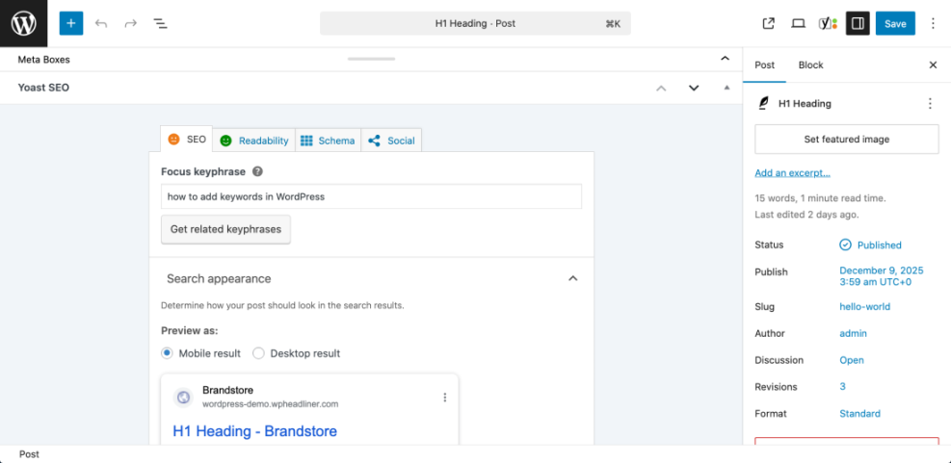Click the Focus keyphrase input field
Screen dimensions: 951x463
coord(371,196)
